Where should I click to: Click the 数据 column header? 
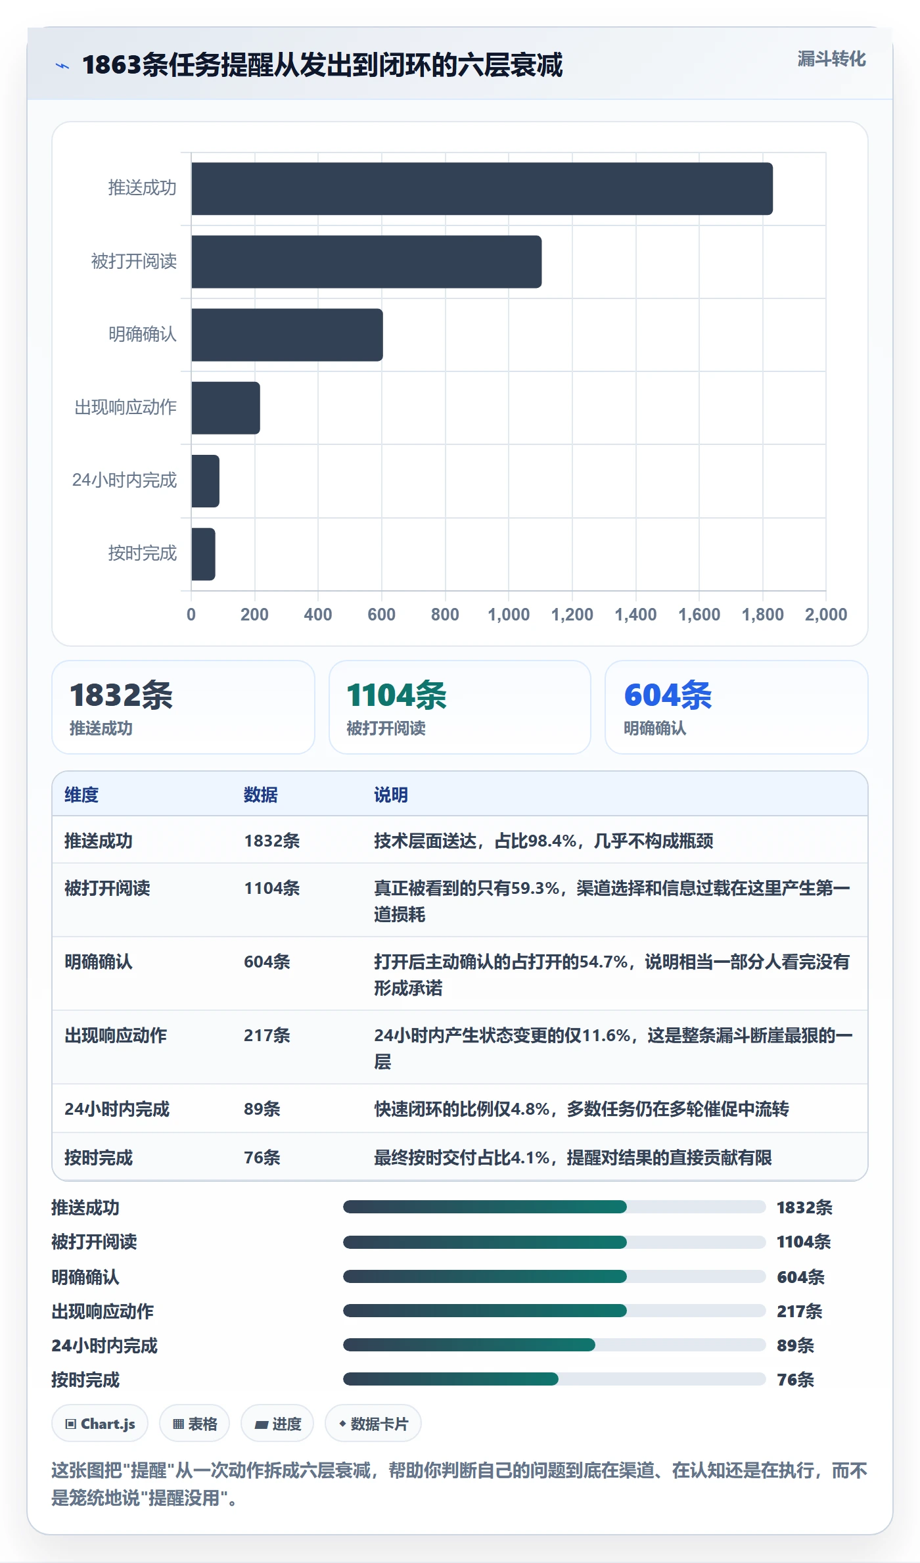click(x=261, y=795)
